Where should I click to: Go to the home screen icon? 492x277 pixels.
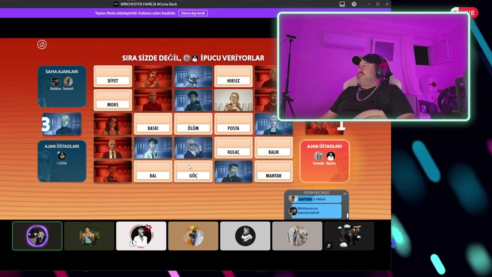coord(42,45)
